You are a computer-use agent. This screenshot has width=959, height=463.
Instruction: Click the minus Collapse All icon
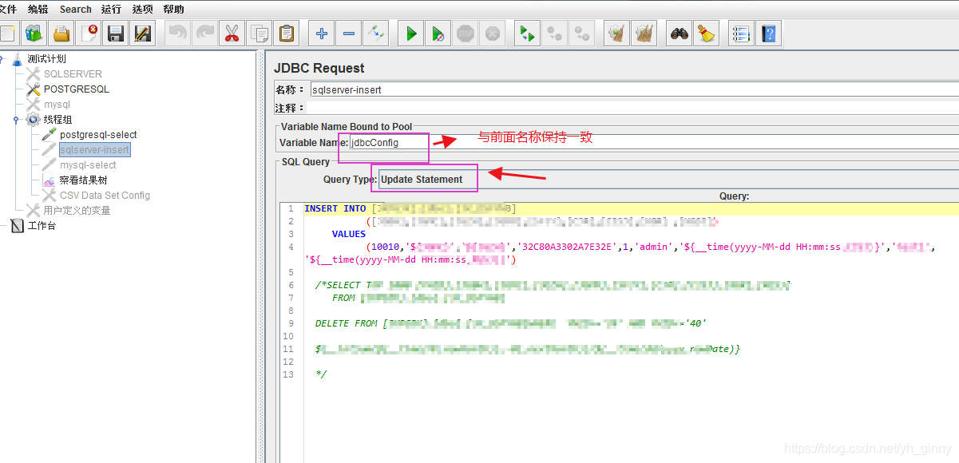349,34
